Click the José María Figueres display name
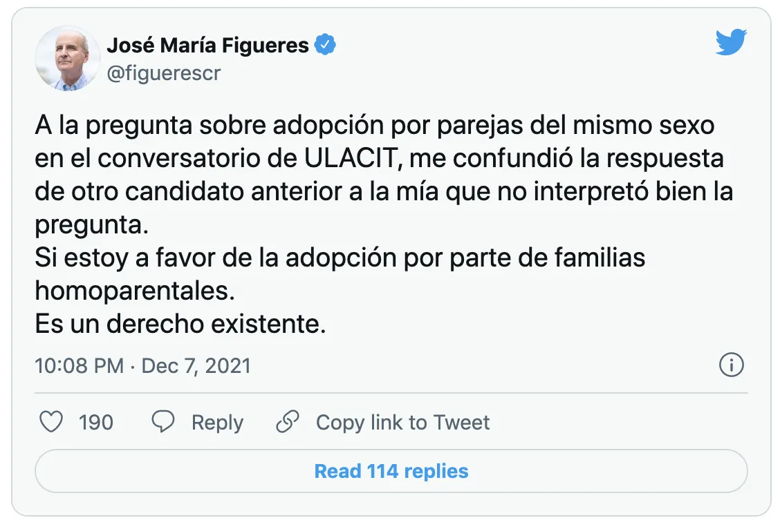This screenshot has height=529, width=780. coord(207,46)
